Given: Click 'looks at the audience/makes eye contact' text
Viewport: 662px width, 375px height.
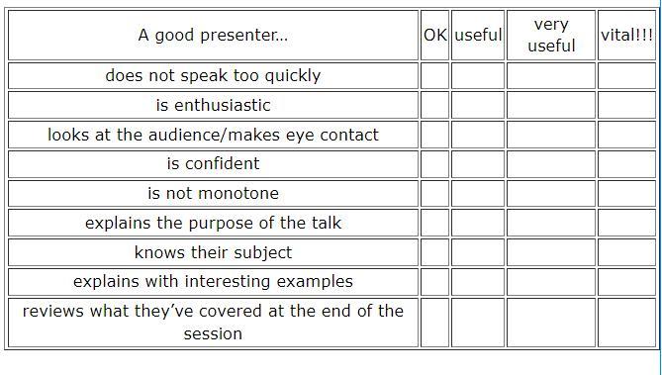Looking at the screenshot, I should (213, 135).
